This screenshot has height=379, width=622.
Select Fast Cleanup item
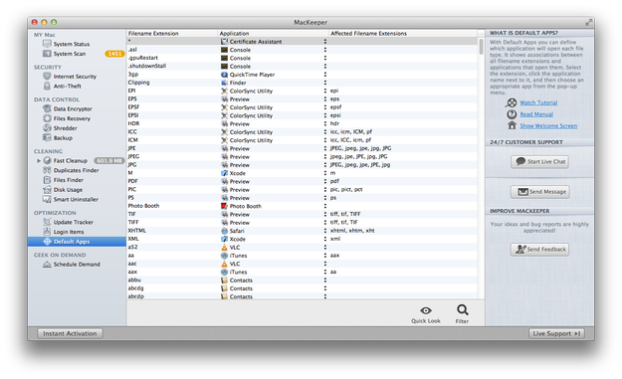click(x=71, y=160)
